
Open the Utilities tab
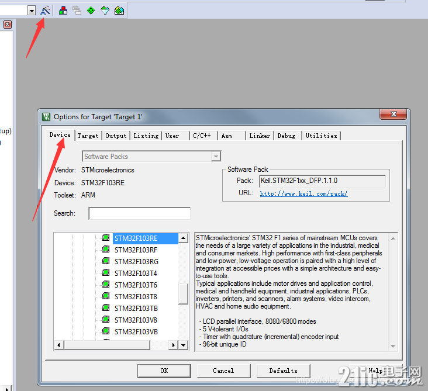(x=321, y=136)
